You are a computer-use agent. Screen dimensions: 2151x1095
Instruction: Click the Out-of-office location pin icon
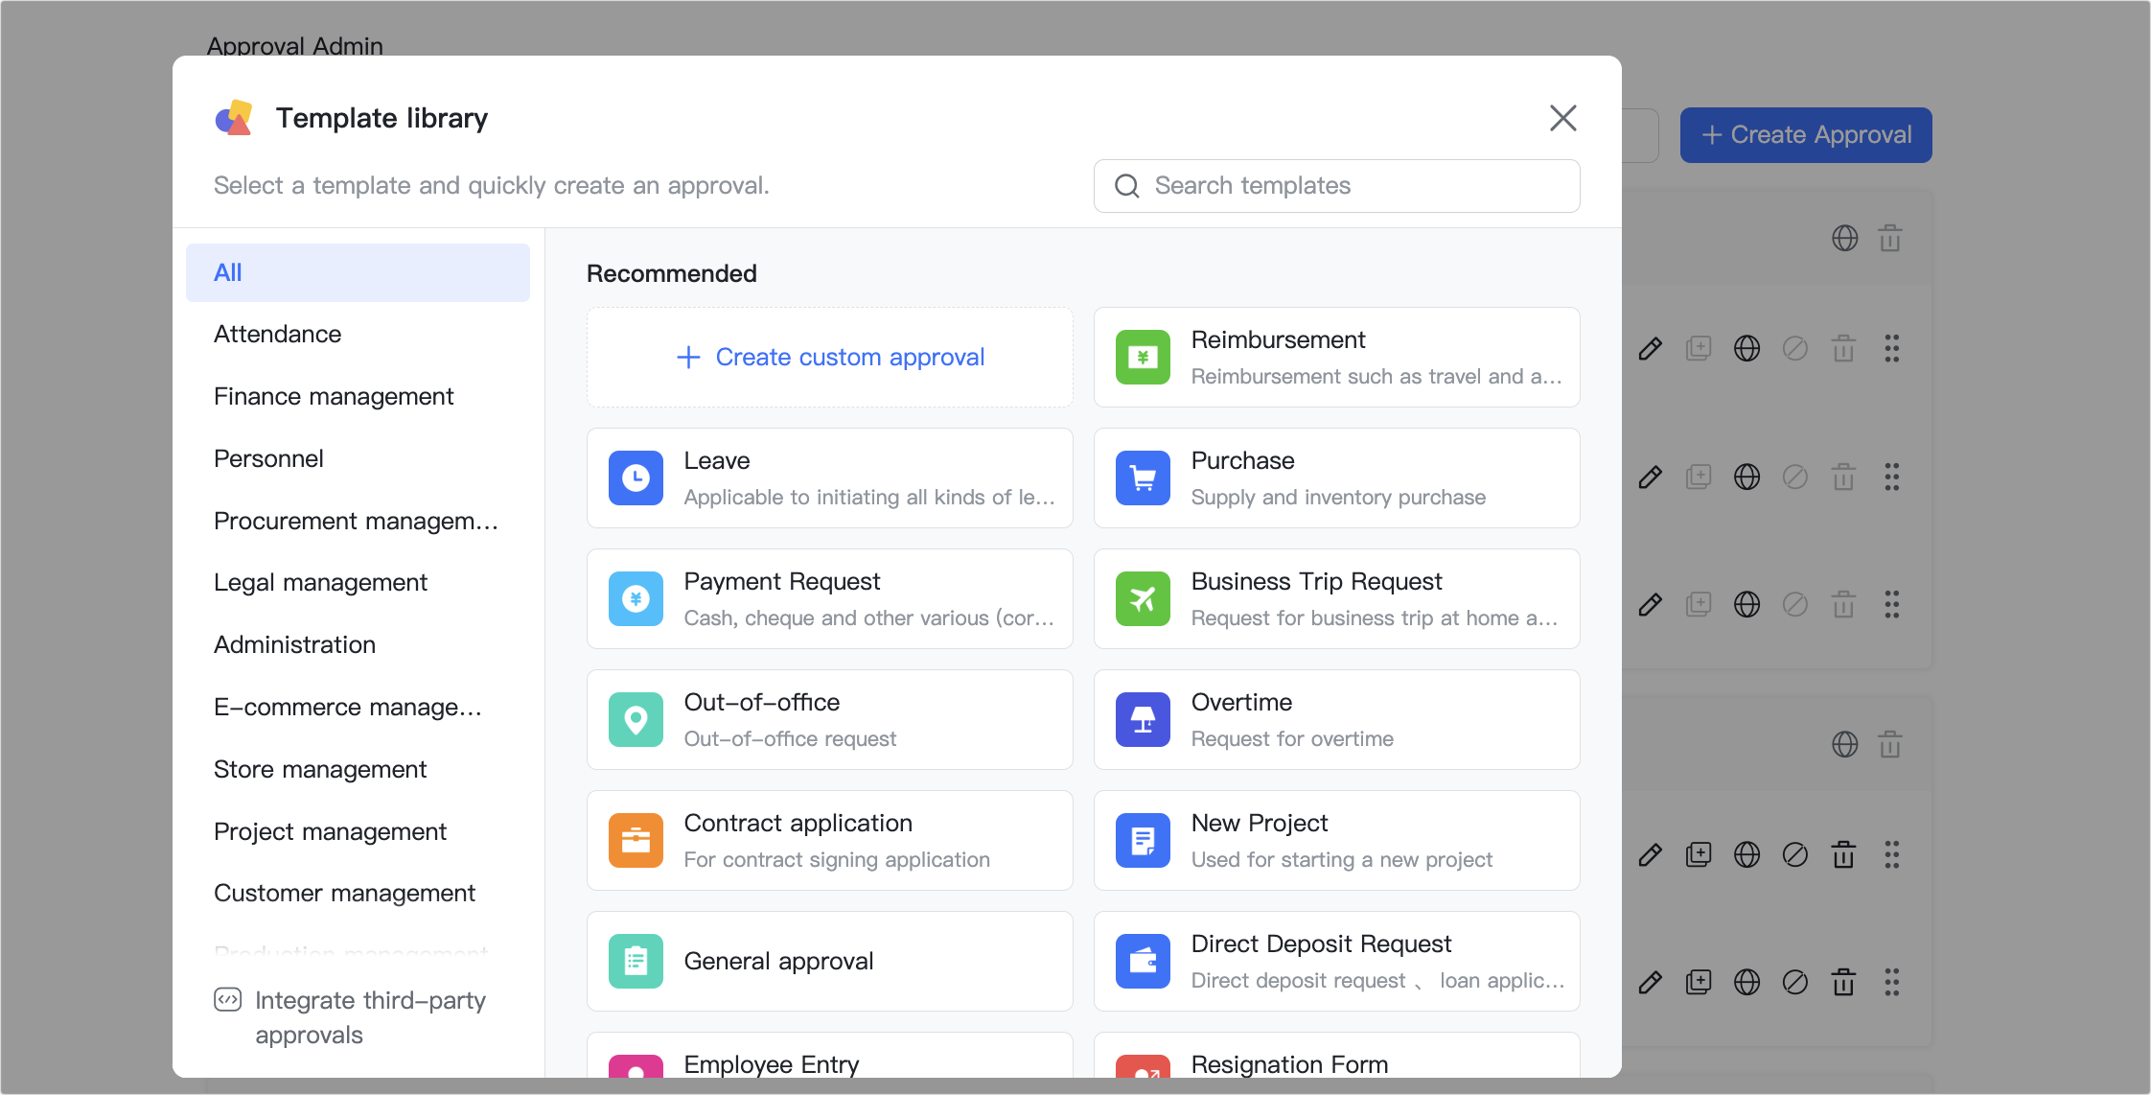636,719
